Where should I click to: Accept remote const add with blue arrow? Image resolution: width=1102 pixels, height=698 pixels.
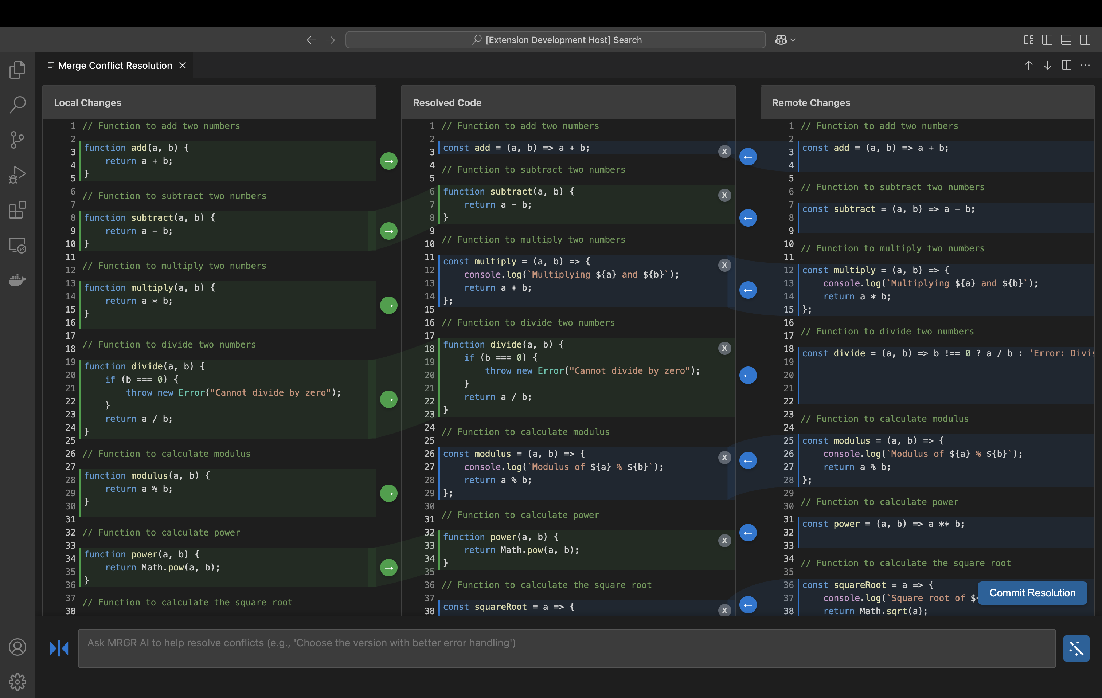(x=748, y=157)
